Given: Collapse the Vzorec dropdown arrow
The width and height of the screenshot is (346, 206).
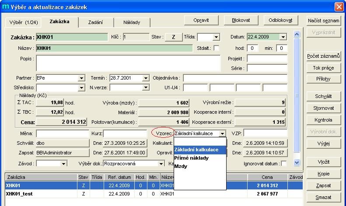Looking at the screenshot, I should point(222,133).
